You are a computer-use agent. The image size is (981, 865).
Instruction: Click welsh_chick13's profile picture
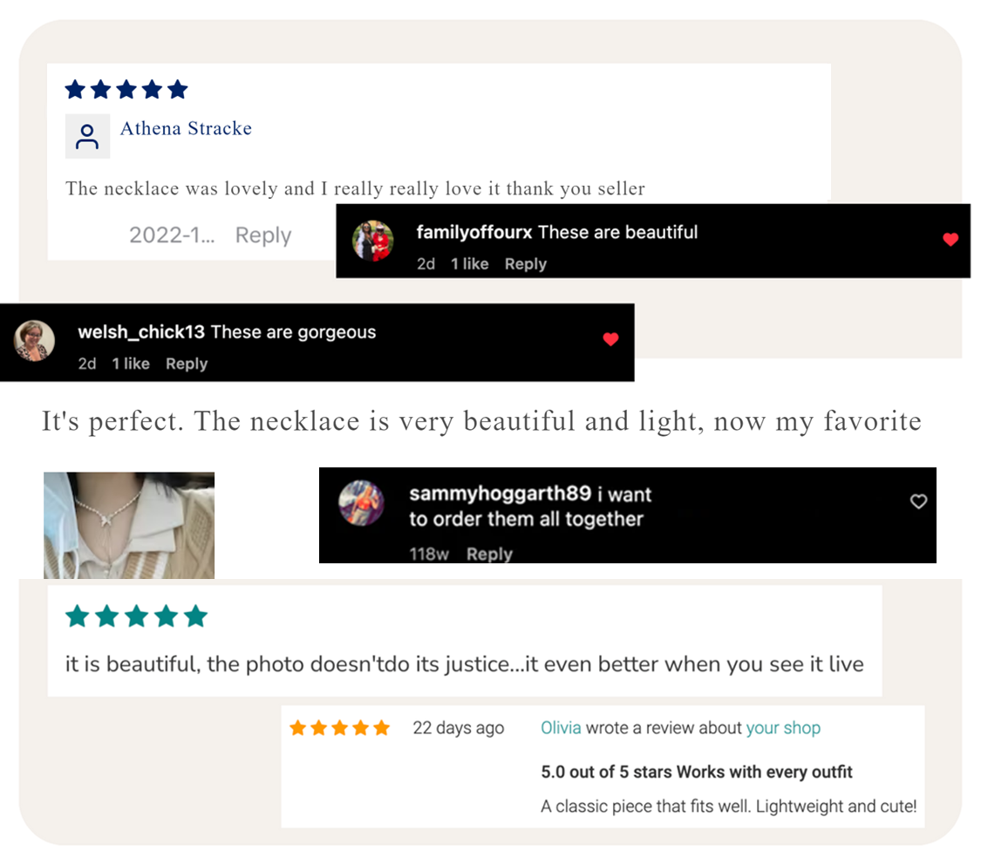point(35,340)
